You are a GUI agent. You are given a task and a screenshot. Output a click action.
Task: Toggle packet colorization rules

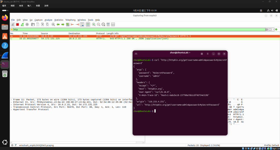click(x=88, y=25)
